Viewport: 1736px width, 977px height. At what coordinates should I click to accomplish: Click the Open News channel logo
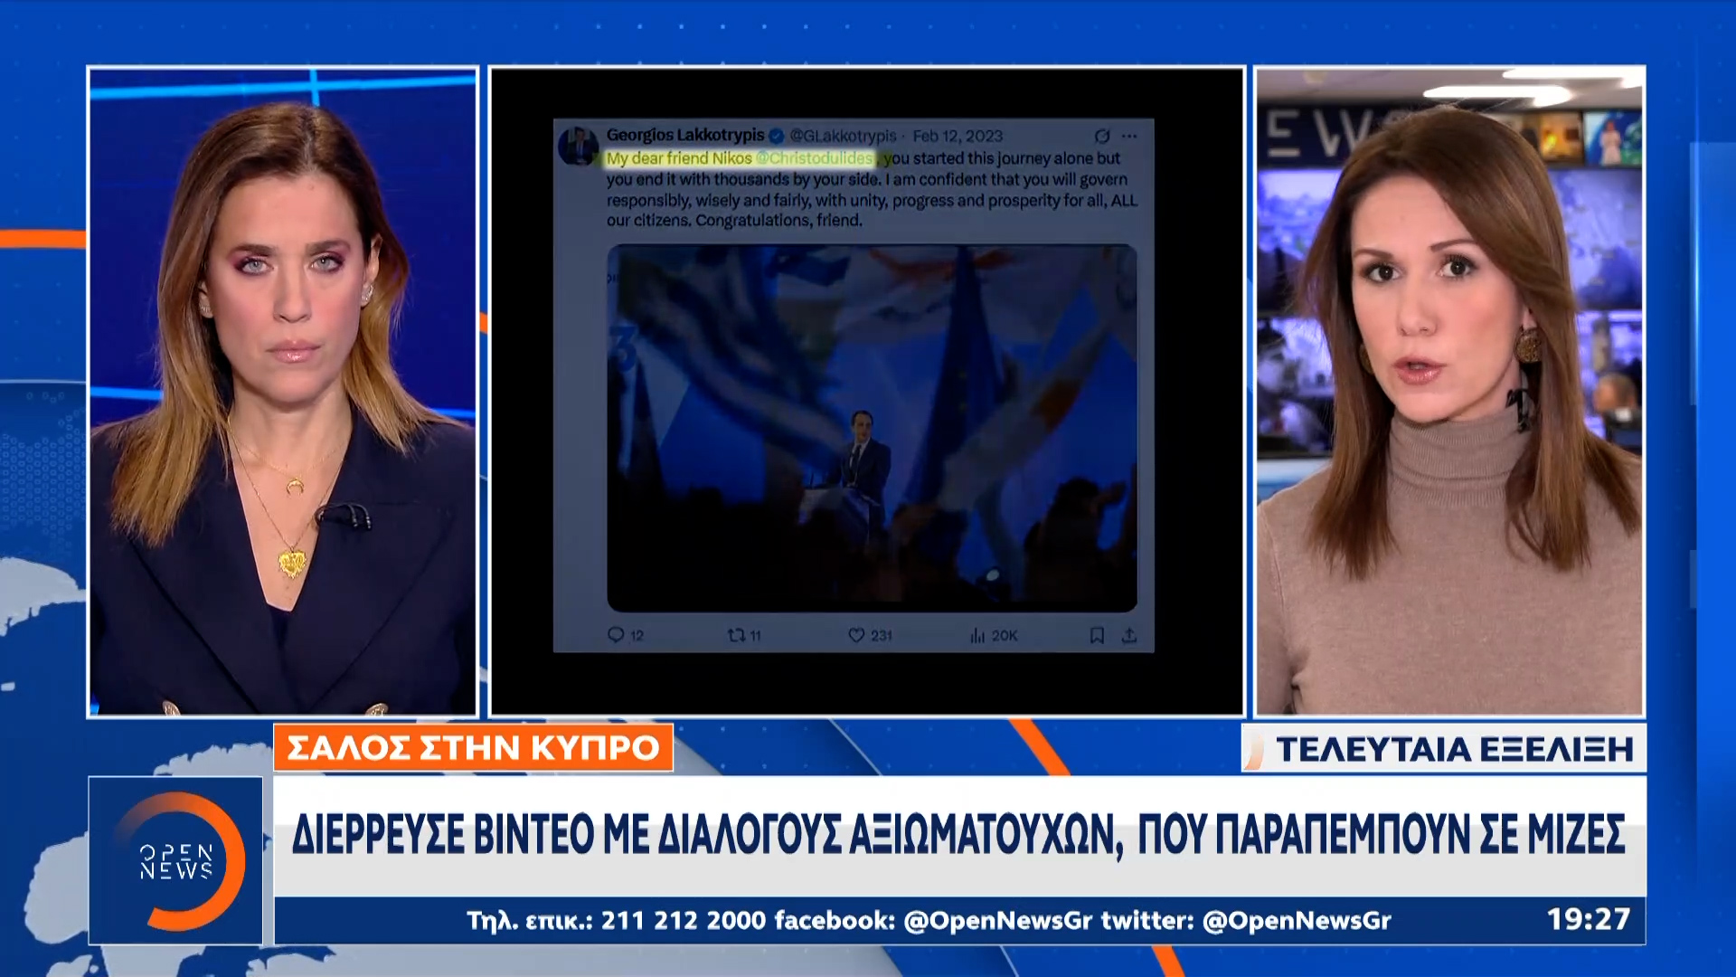pyautogui.click(x=176, y=860)
